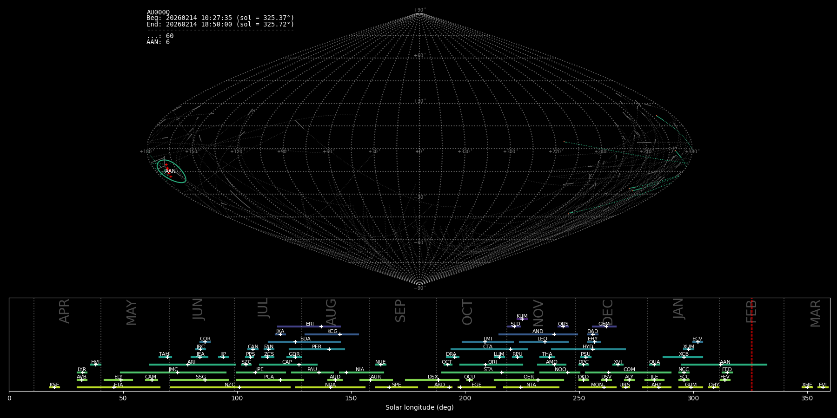The height and width of the screenshot is (418, 837).
Task: Click the 350 tick on solar longitude axis
Action: pyautogui.click(x=807, y=398)
